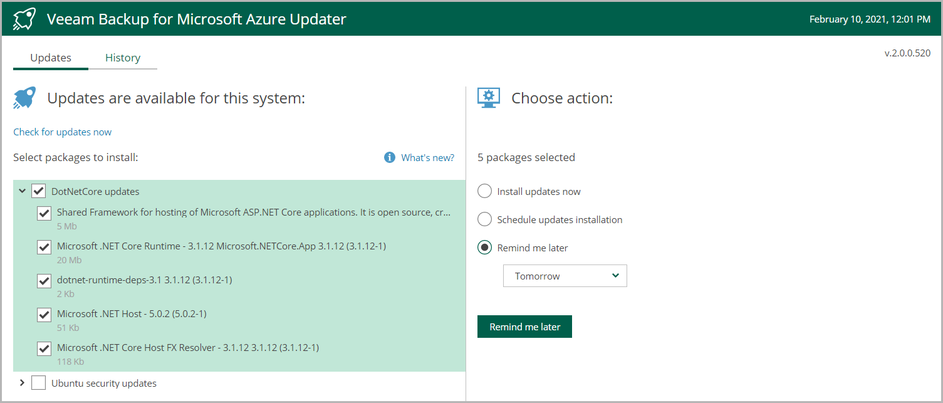Uncheck Shared Framework for ASP.NET Core package

(44, 213)
